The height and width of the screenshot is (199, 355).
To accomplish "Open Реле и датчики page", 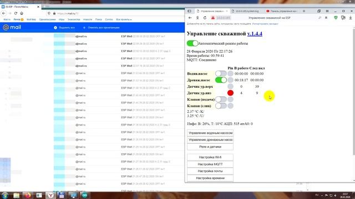I will click(210, 146).
